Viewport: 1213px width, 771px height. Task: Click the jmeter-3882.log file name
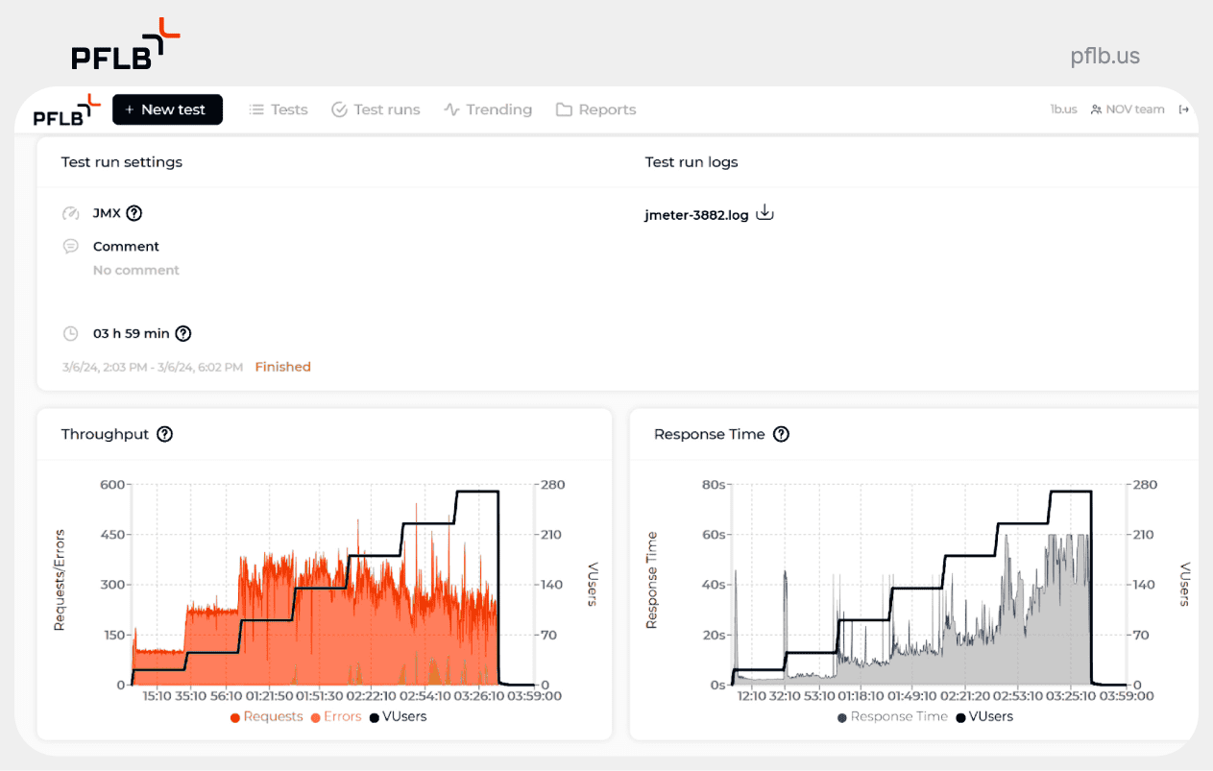click(696, 215)
